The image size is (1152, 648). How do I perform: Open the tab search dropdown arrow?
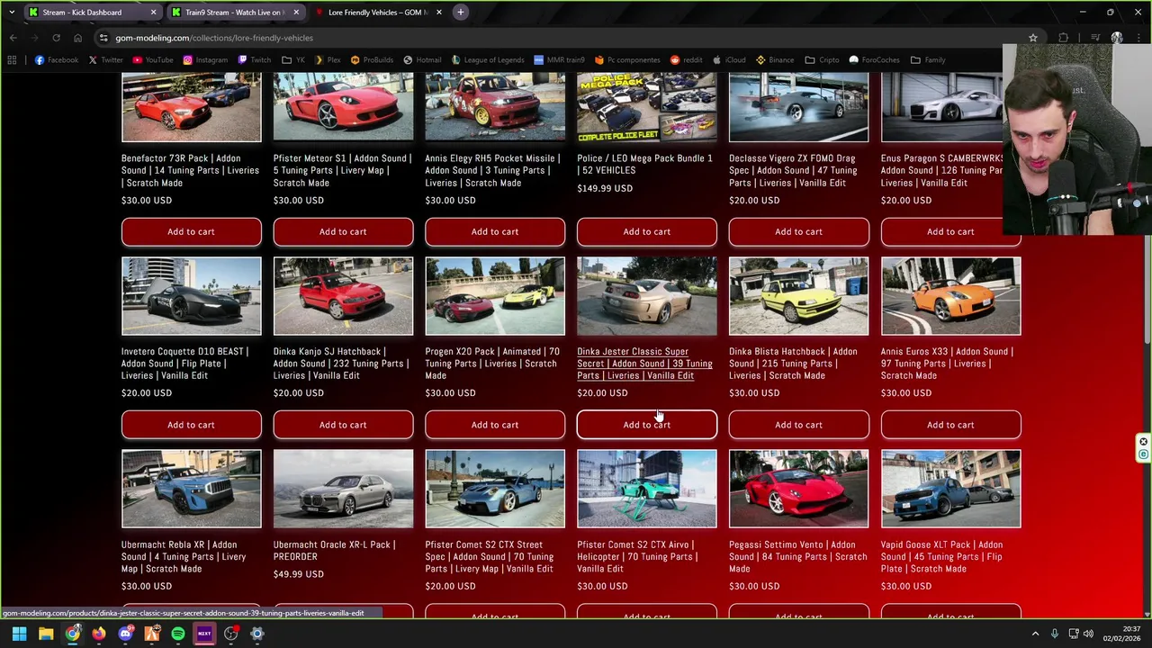[12, 13]
